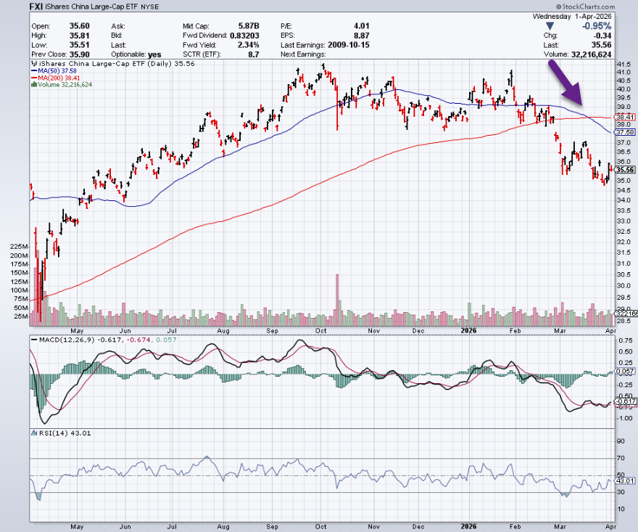This screenshot has width=638, height=532.
Task: Click the blue down triangle change indicator
Action: coord(549,25)
